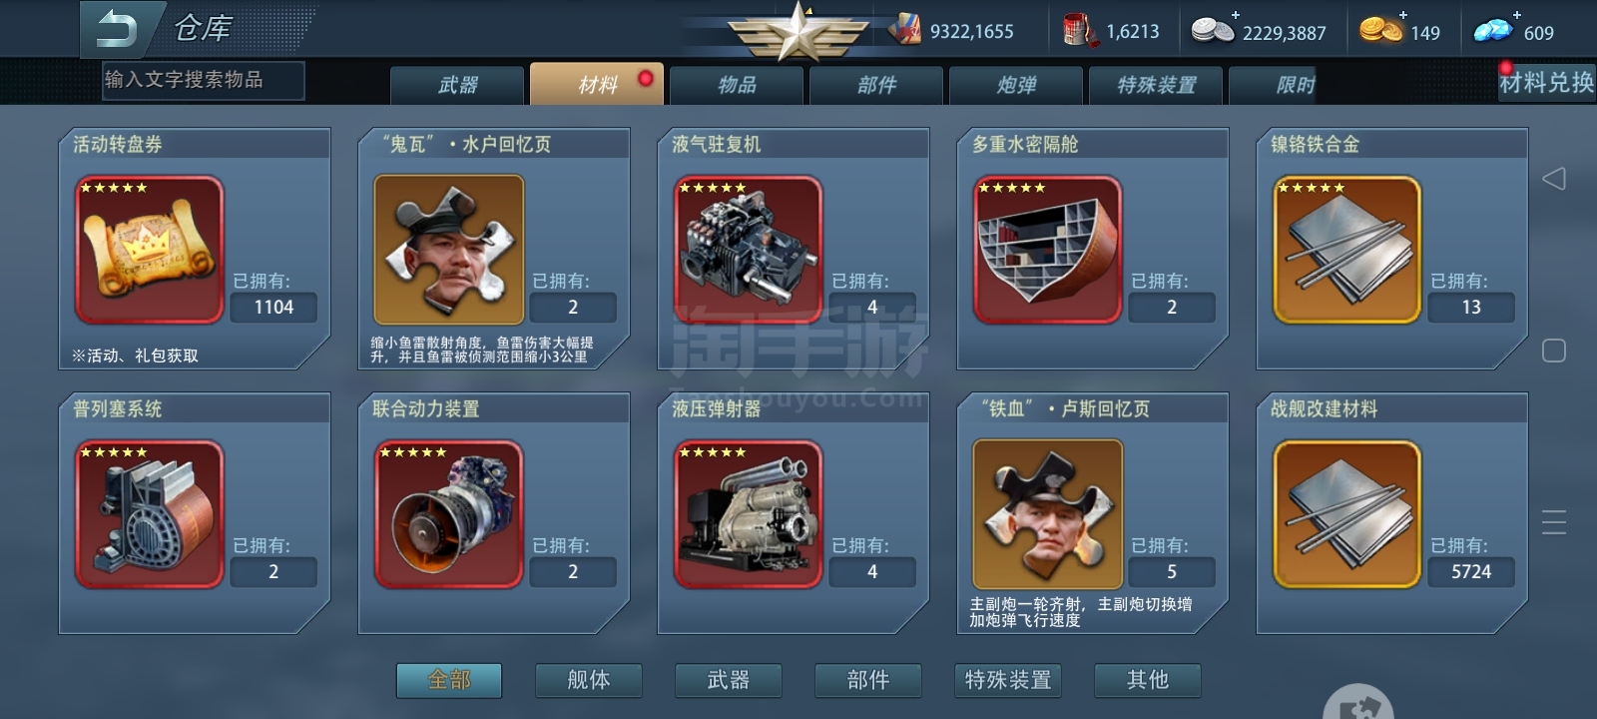
Task: Select the 全部 filter button
Action: [x=449, y=680]
